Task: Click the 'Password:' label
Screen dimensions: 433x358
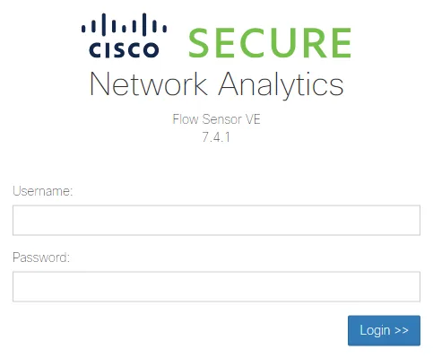Action: [x=41, y=258]
